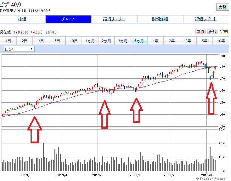
Task: Click the 2019/6 date axis label
Action: coord(135,175)
